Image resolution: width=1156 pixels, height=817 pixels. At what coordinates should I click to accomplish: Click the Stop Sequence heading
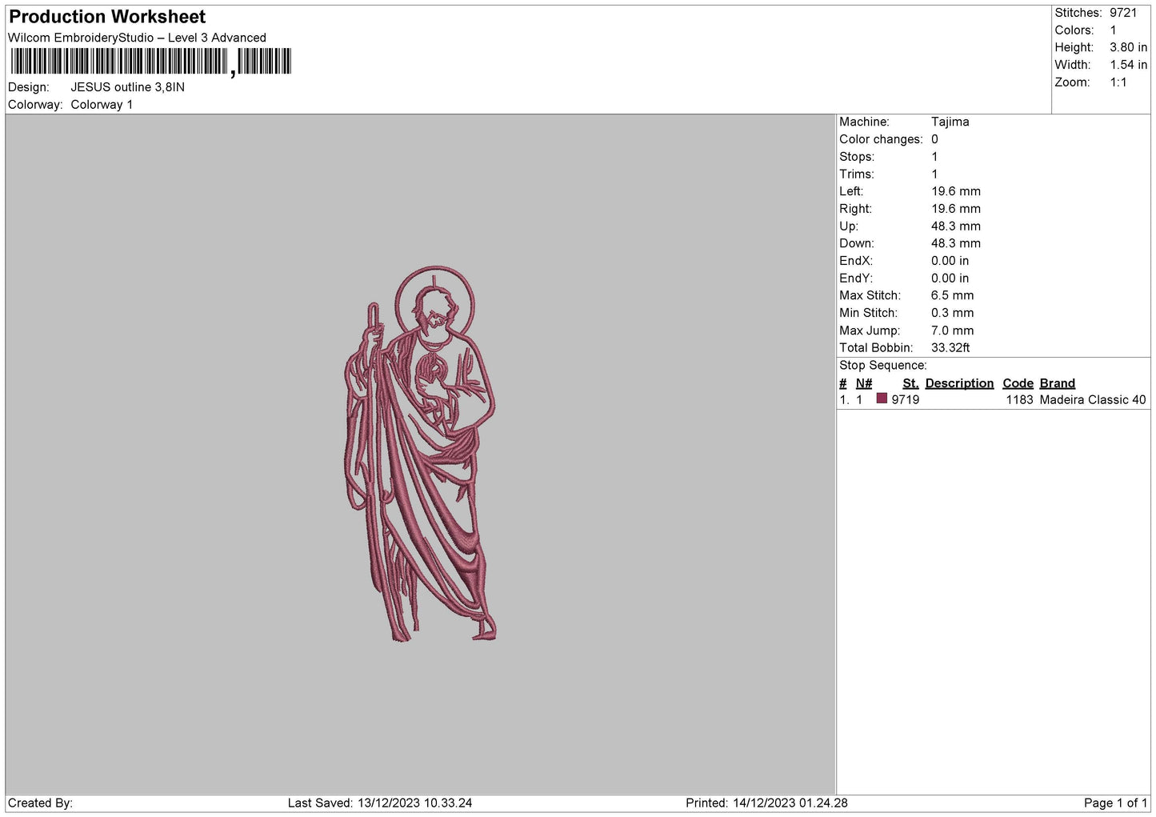883,366
